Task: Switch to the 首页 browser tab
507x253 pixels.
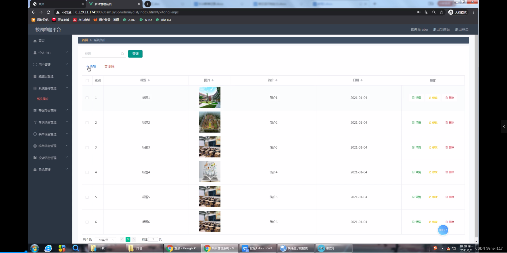Action: tap(58, 4)
